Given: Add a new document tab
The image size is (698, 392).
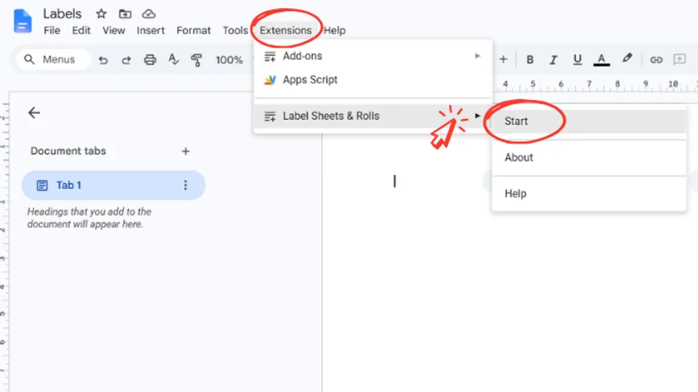Looking at the screenshot, I should (185, 152).
